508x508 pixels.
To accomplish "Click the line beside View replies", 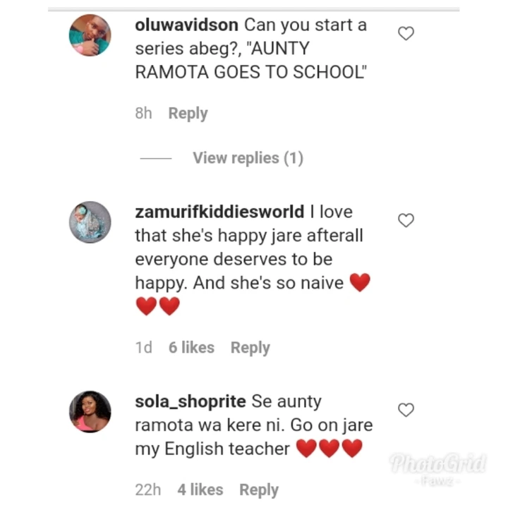I will coord(156,159).
